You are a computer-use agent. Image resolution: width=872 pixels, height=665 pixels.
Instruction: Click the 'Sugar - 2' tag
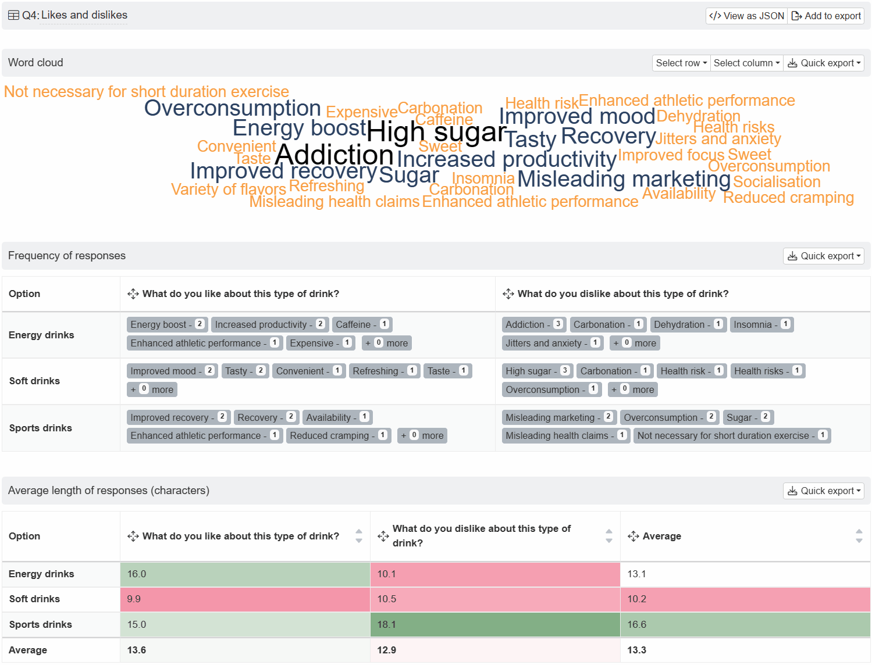[748, 417]
